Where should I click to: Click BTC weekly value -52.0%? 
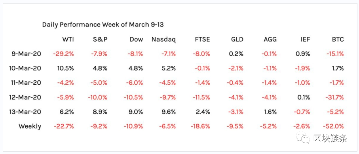[x=333, y=126]
